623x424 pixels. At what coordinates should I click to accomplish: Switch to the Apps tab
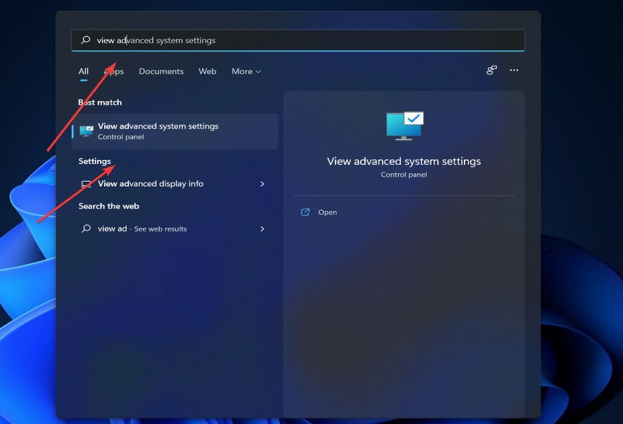tap(113, 71)
